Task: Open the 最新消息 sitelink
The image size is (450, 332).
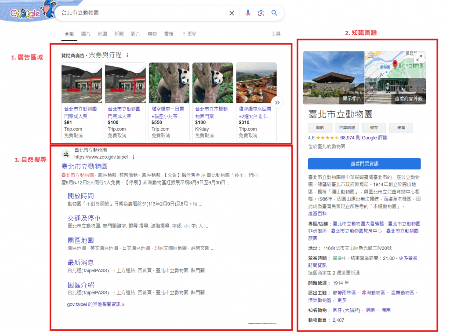Action: [81, 263]
